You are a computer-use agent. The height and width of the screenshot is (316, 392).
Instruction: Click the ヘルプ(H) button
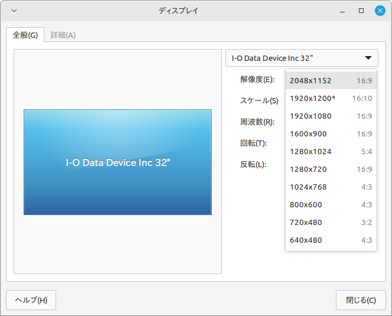[31, 300]
